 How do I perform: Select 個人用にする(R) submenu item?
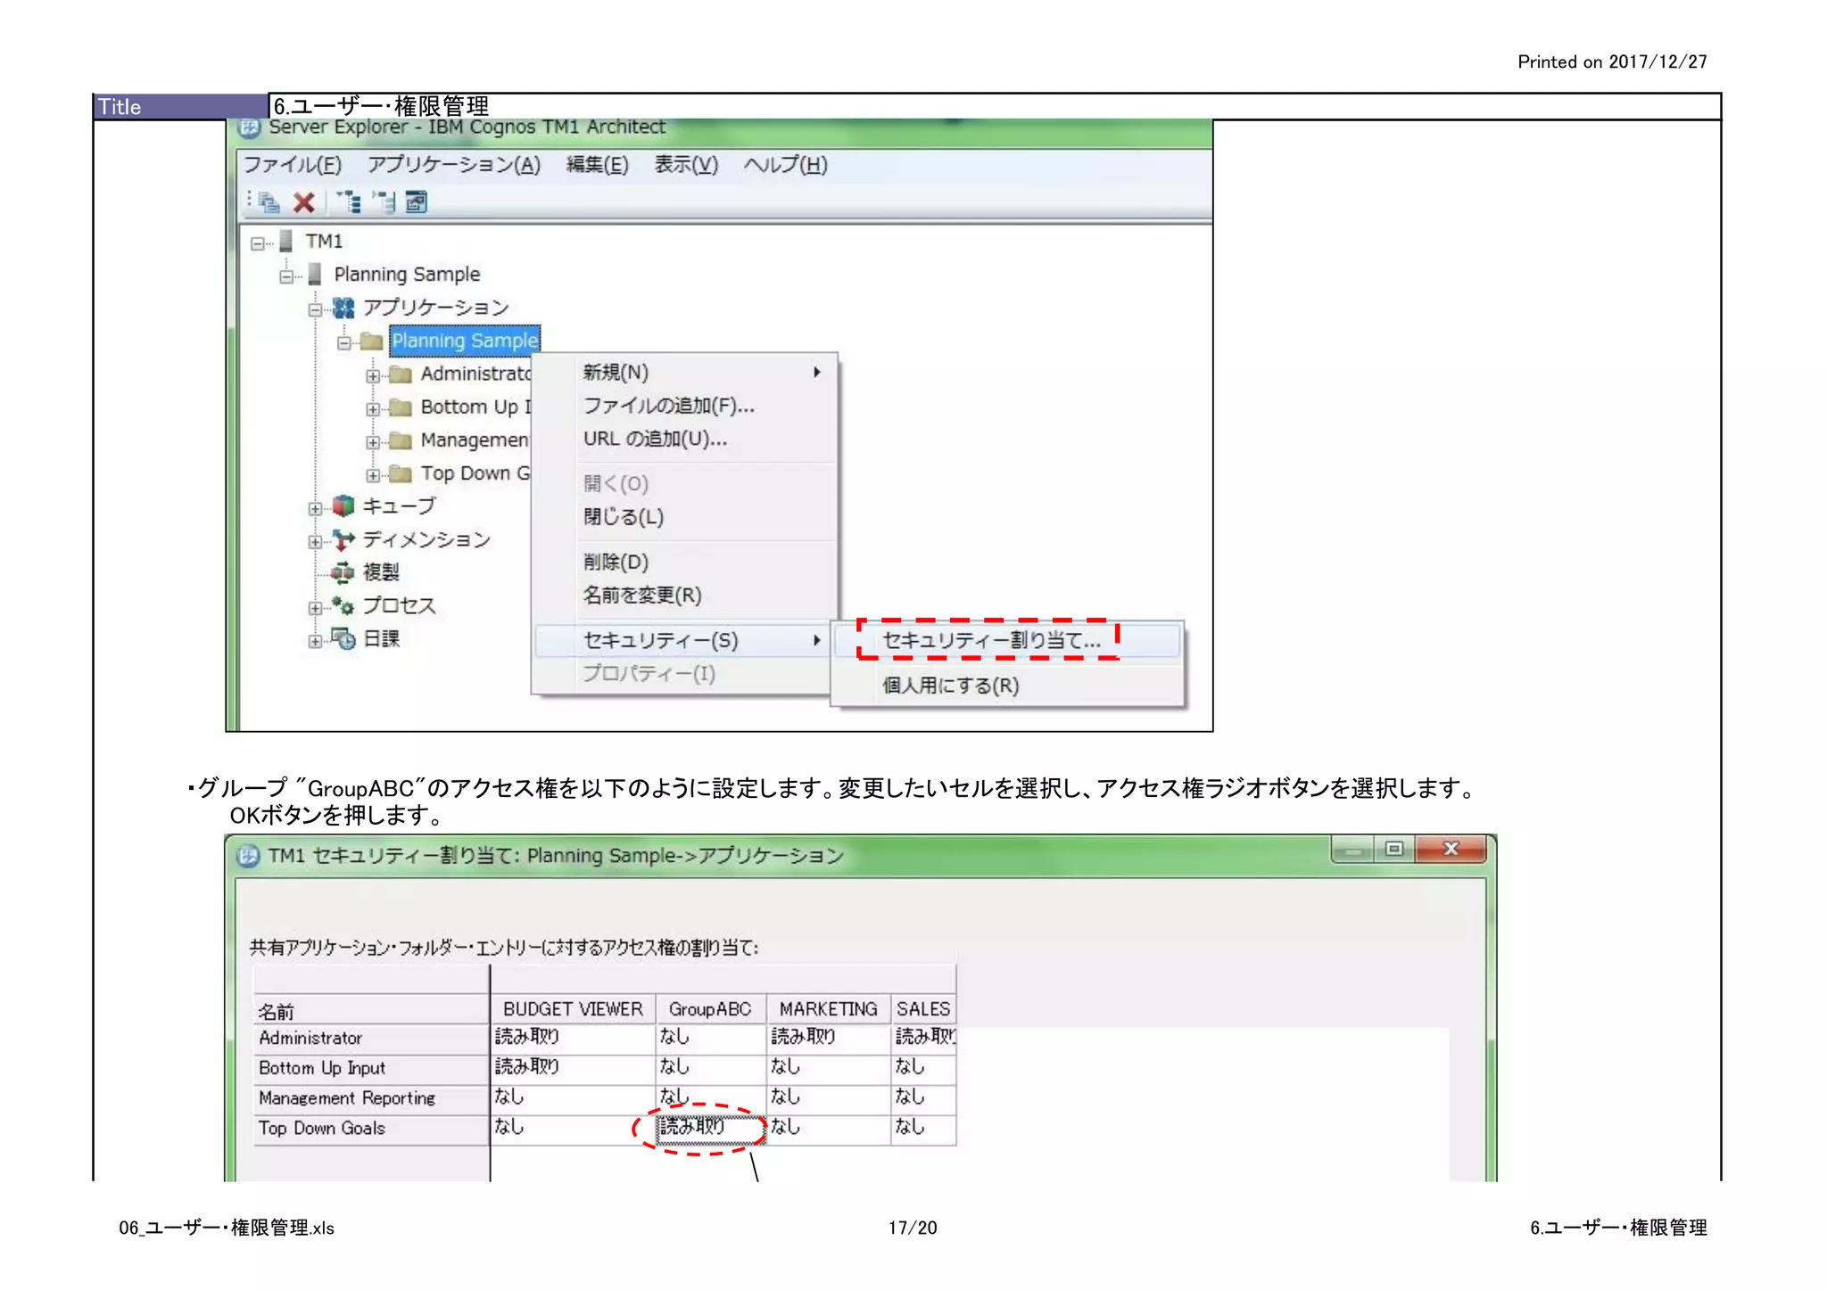click(x=1008, y=686)
